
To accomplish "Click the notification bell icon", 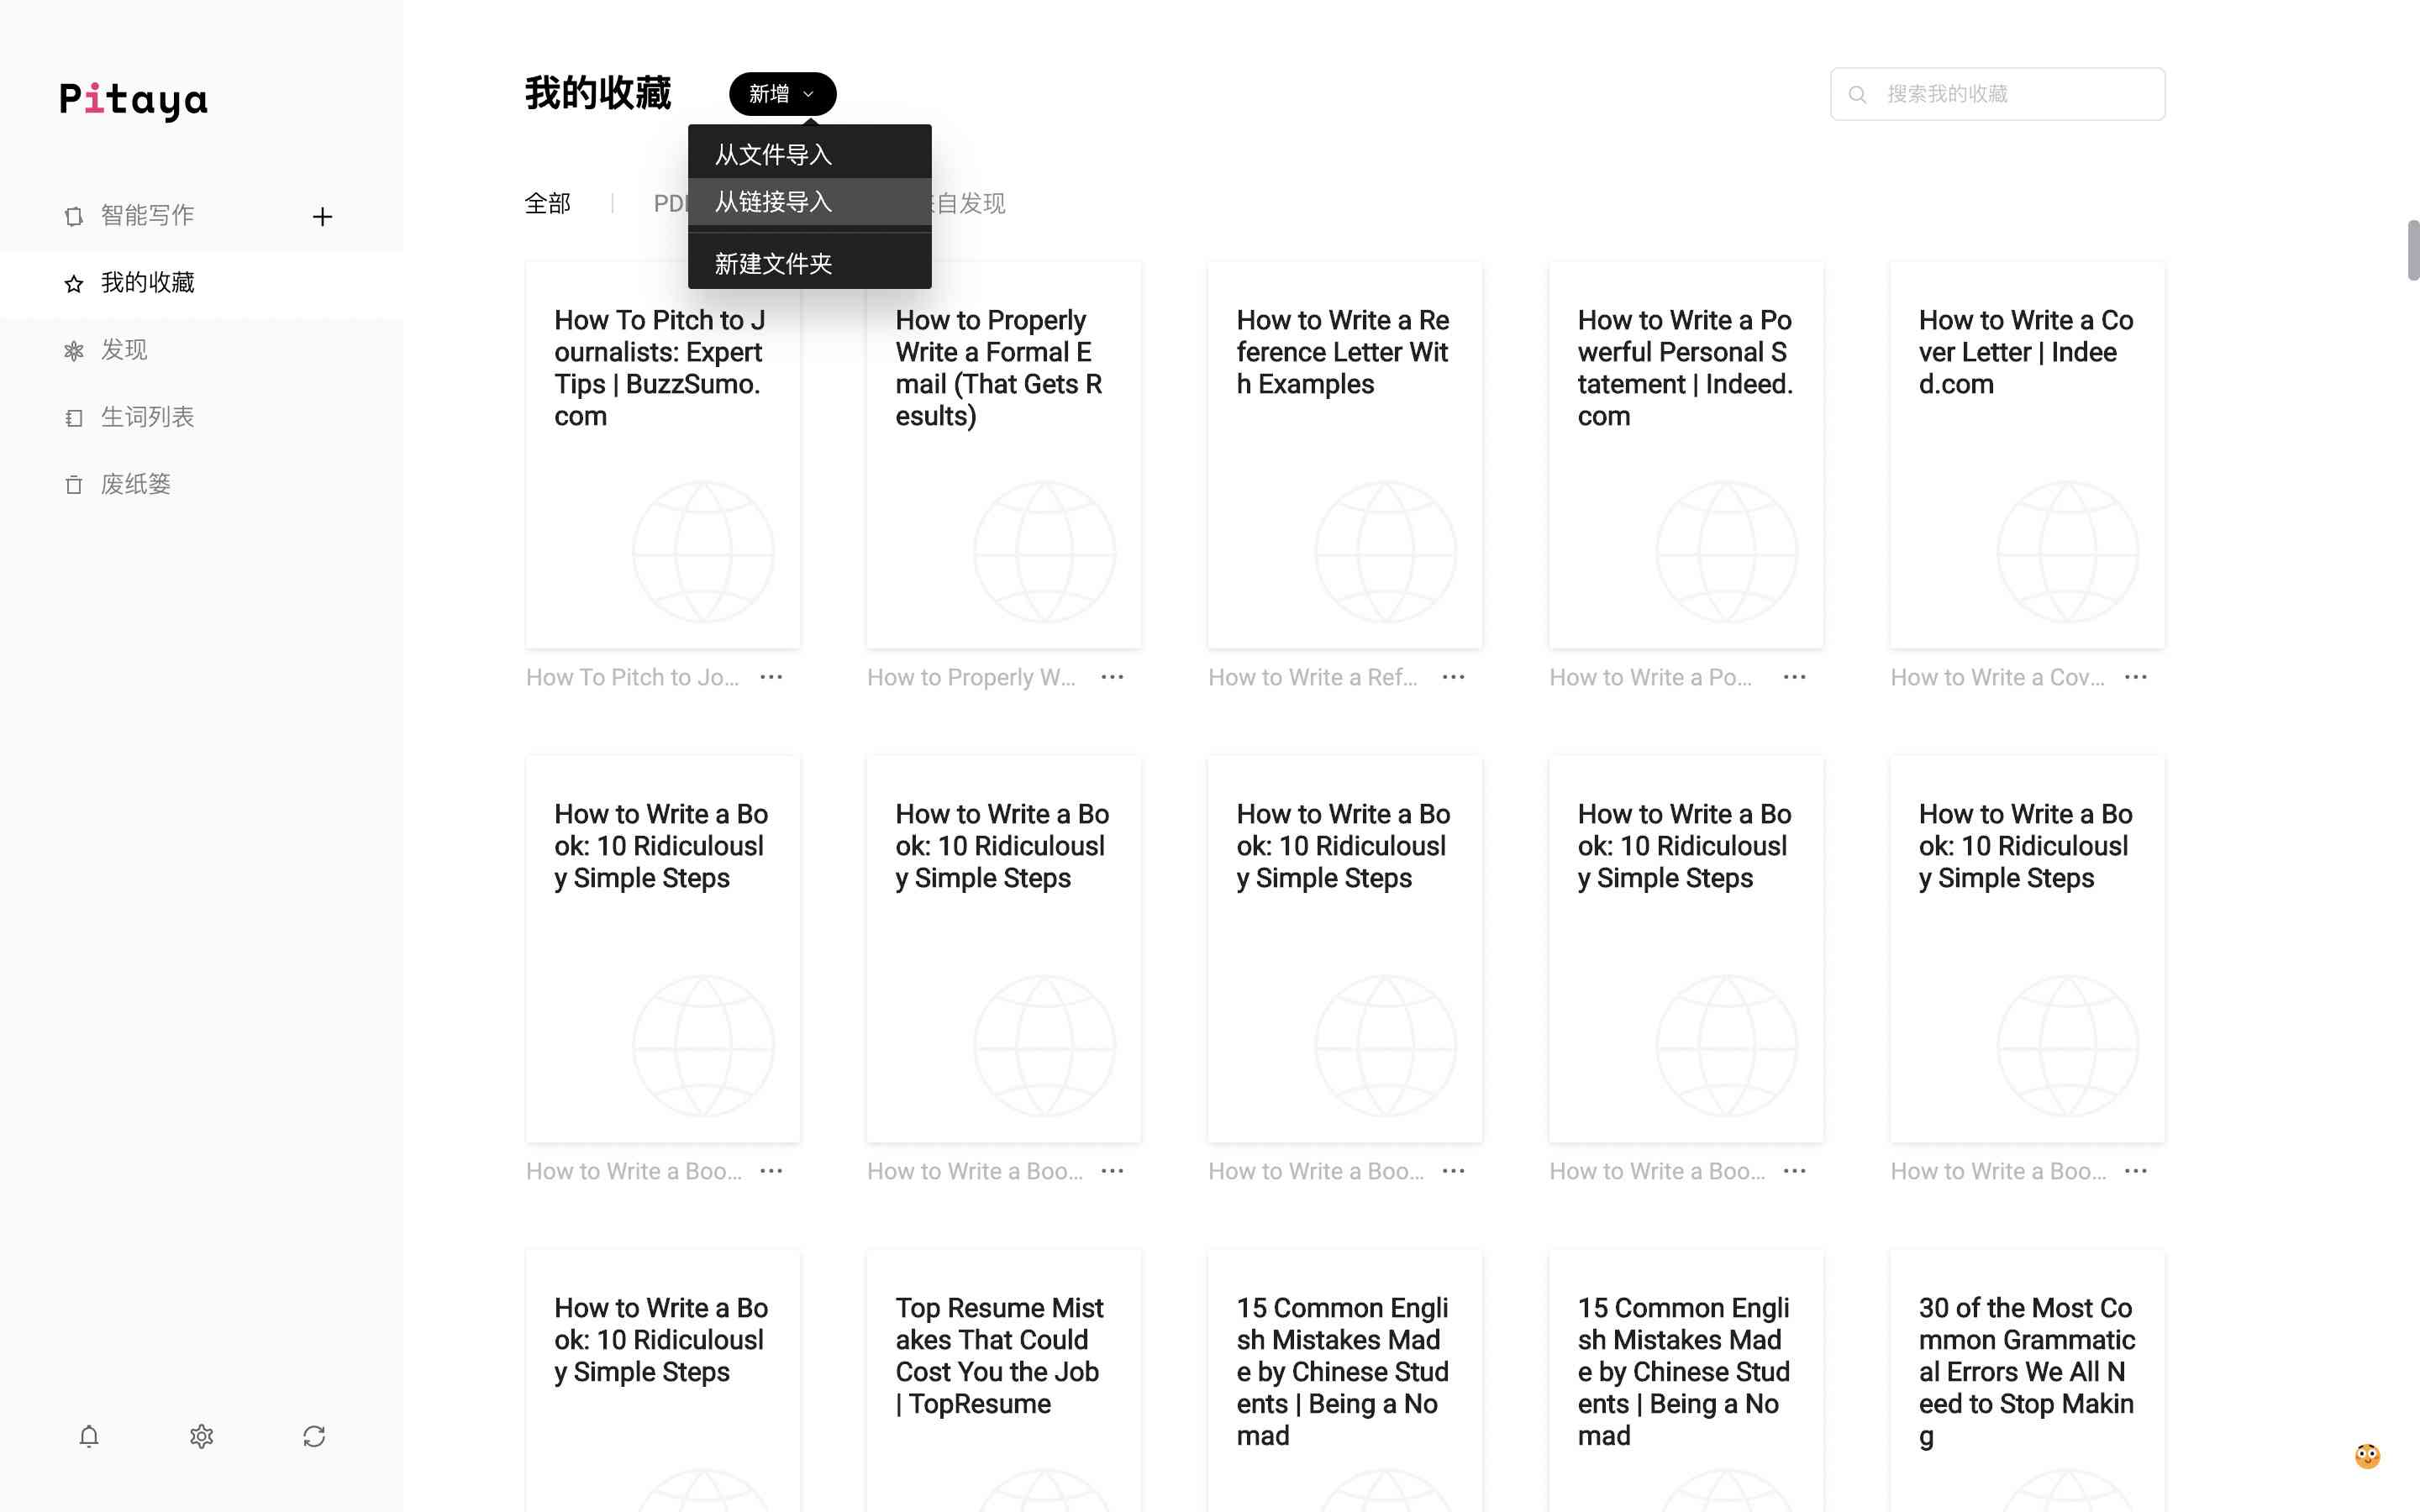I will (89, 1436).
